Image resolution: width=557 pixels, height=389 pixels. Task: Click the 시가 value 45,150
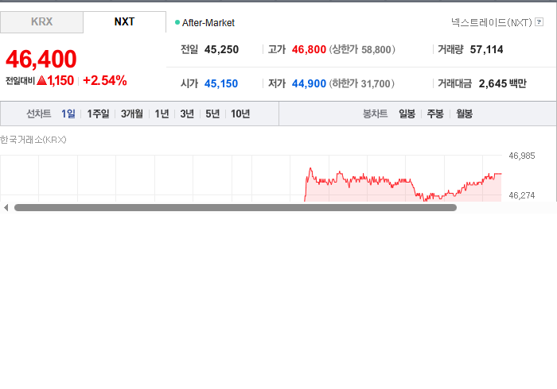pyautogui.click(x=221, y=83)
